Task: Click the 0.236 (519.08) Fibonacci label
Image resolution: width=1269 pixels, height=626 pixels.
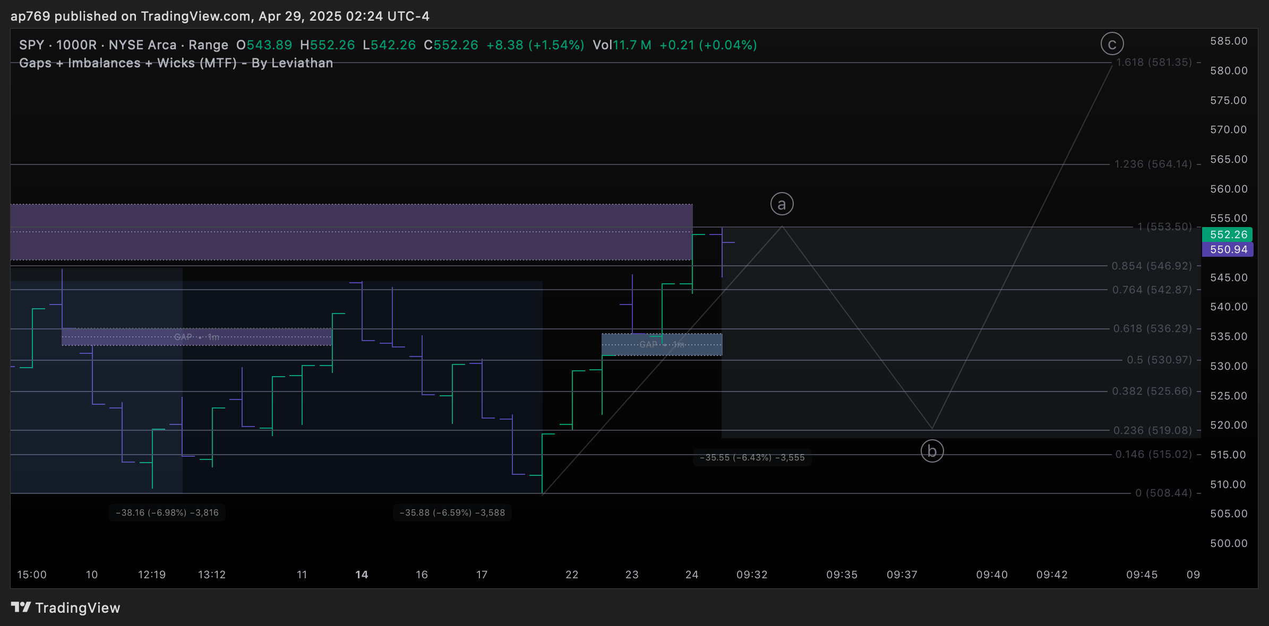Action: tap(1152, 430)
